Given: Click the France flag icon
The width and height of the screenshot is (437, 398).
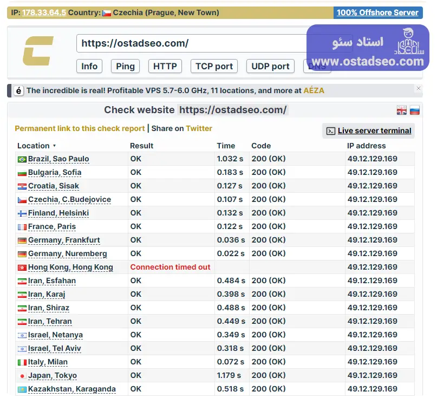Looking at the screenshot, I should 22,227.
